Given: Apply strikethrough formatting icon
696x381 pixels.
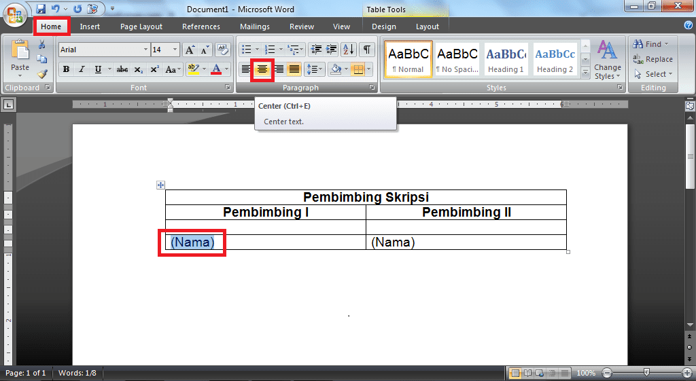Looking at the screenshot, I should [122, 69].
